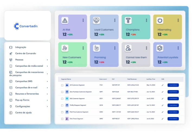Expand the Pop-up Forms arrow

click(x=47, y=100)
